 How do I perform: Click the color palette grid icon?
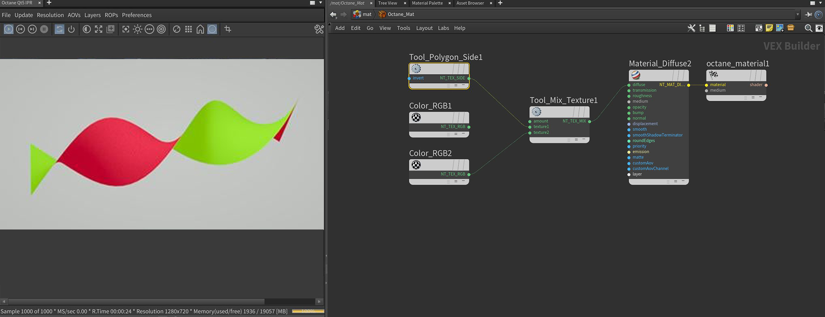pyautogui.click(x=730, y=28)
